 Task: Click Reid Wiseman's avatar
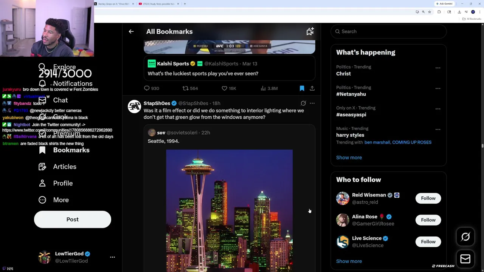click(x=343, y=198)
